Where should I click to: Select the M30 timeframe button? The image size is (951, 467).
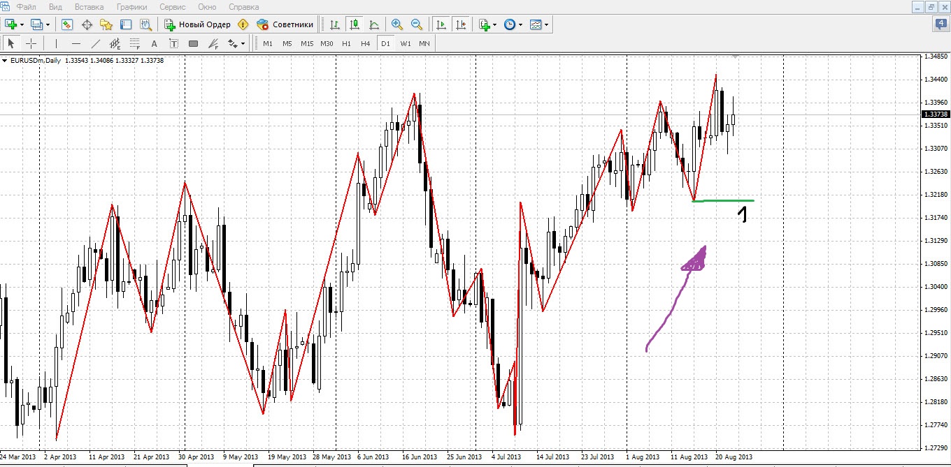pyautogui.click(x=327, y=43)
